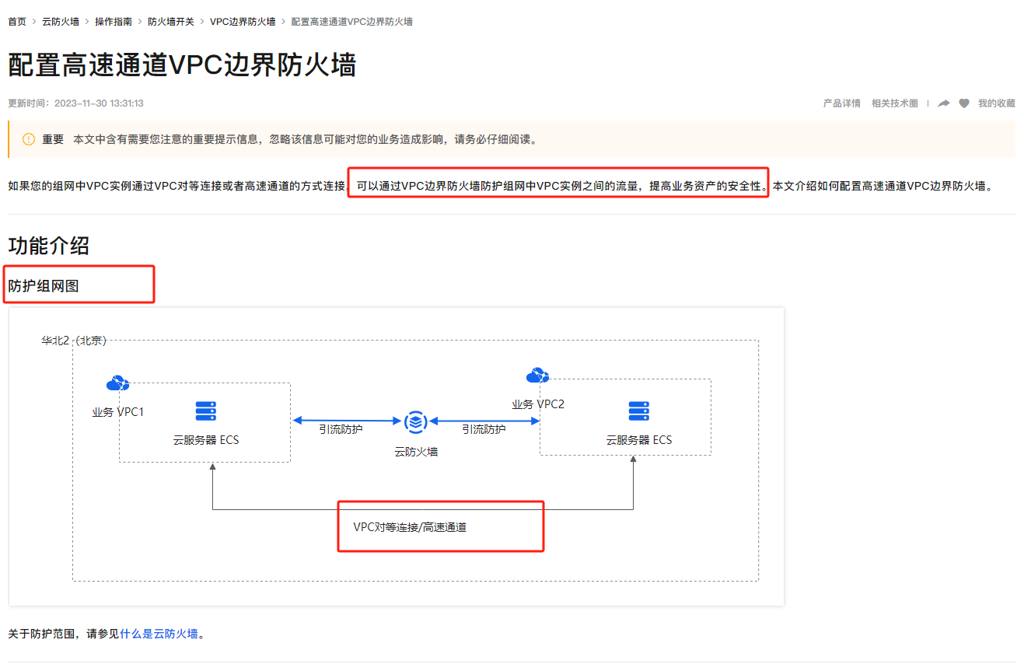
Task: Click the 更新时间 timestamp text
Action: click(75, 103)
